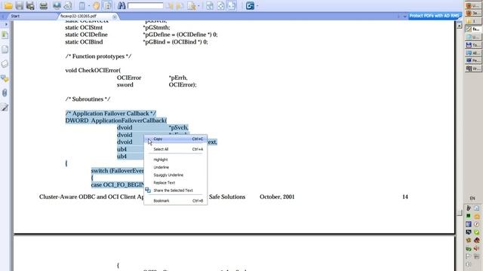Click '/* Subroutines */' comment text
Image resolution: width=483 pixels, height=271 pixels.
(88, 99)
